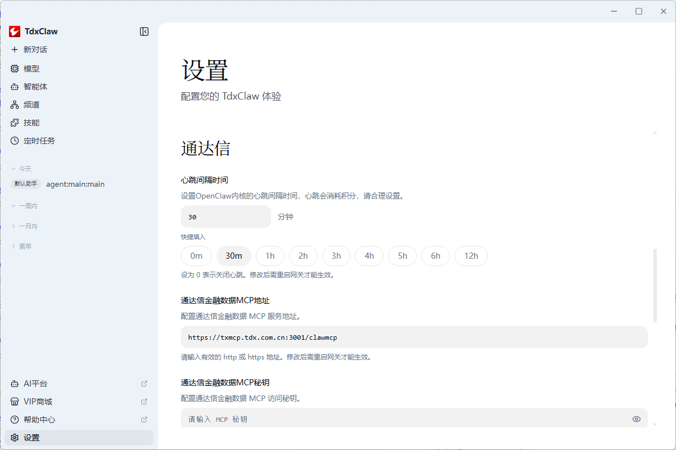Open the 频道 page

click(79, 105)
